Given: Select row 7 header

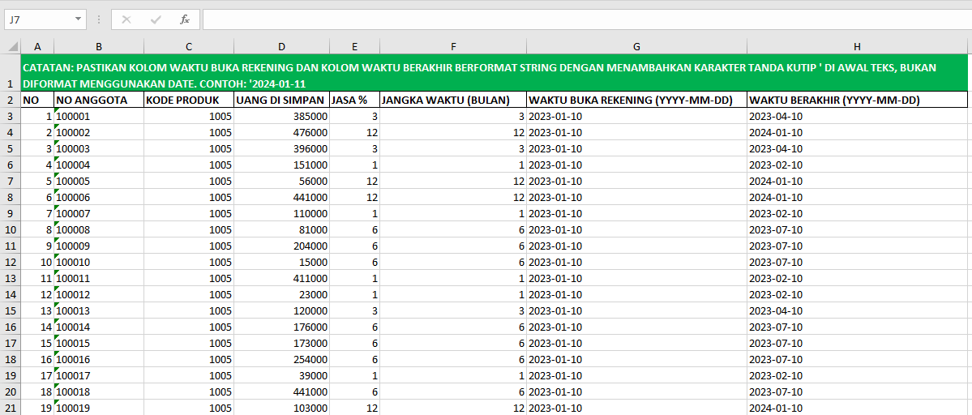Looking at the screenshot, I should [x=11, y=181].
